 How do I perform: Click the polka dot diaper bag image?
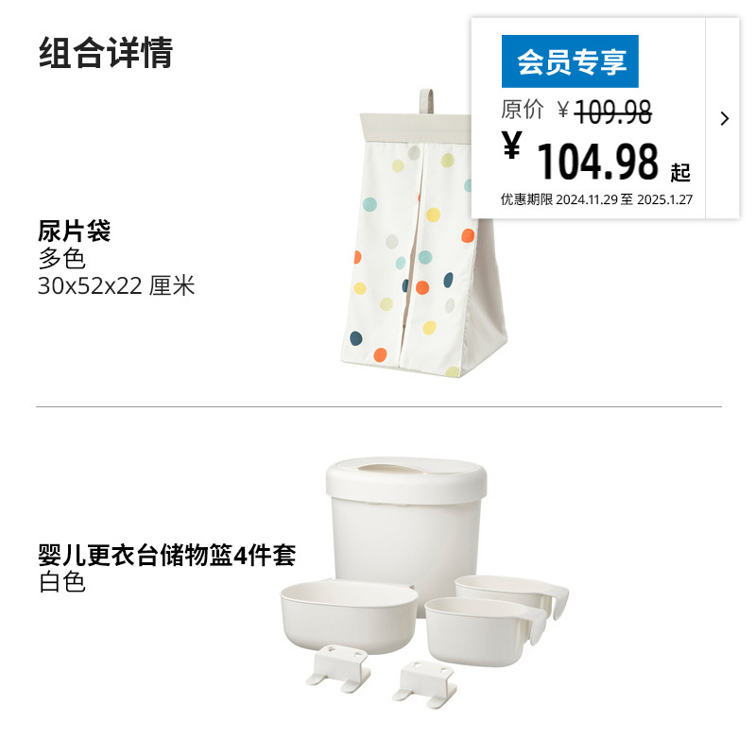click(424, 232)
